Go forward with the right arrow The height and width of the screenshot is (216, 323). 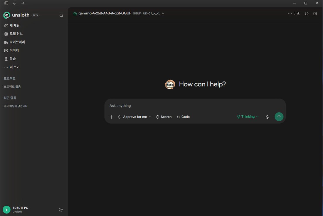tap(23, 3)
